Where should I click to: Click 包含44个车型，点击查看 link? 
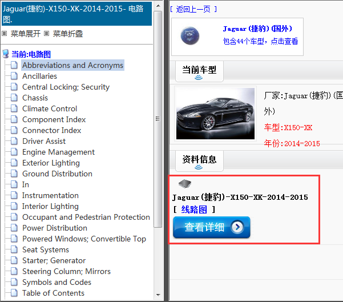click(x=260, y=41)
